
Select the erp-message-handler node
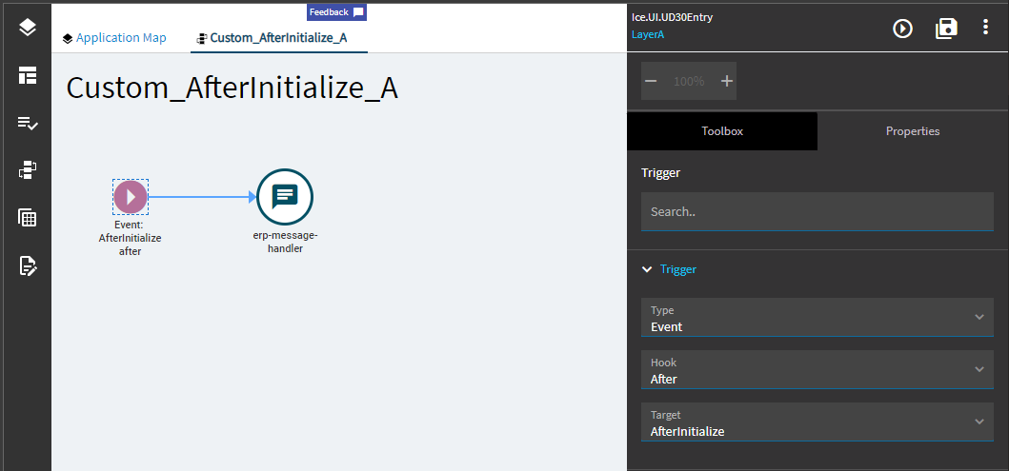pos(285,197)
